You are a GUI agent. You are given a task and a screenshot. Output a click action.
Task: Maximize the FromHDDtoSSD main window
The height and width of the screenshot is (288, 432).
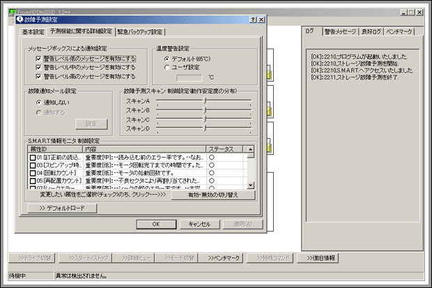tap(411, 12)
